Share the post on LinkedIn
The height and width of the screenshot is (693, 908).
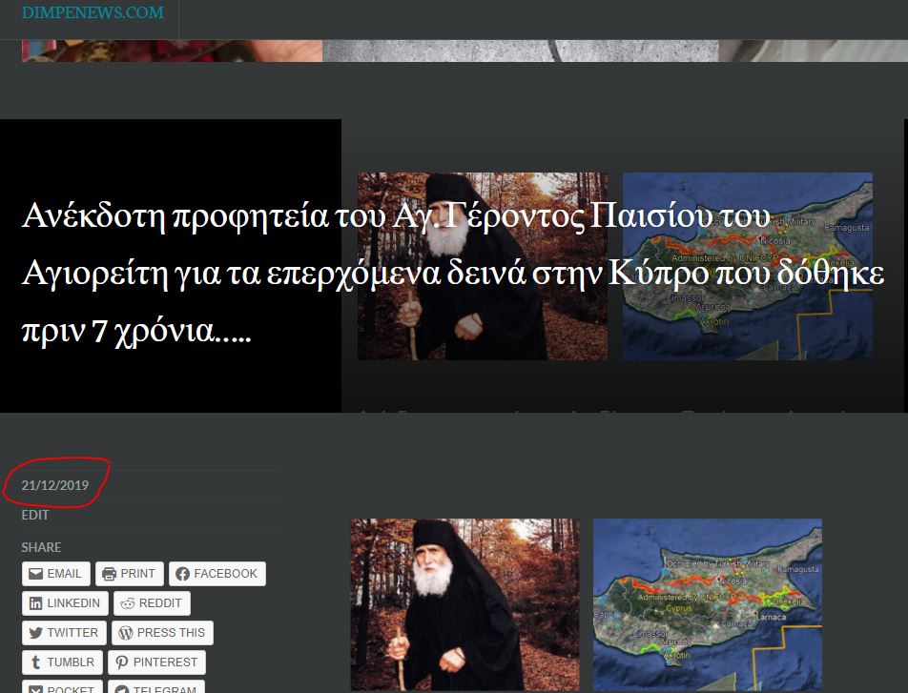[65, 603]
